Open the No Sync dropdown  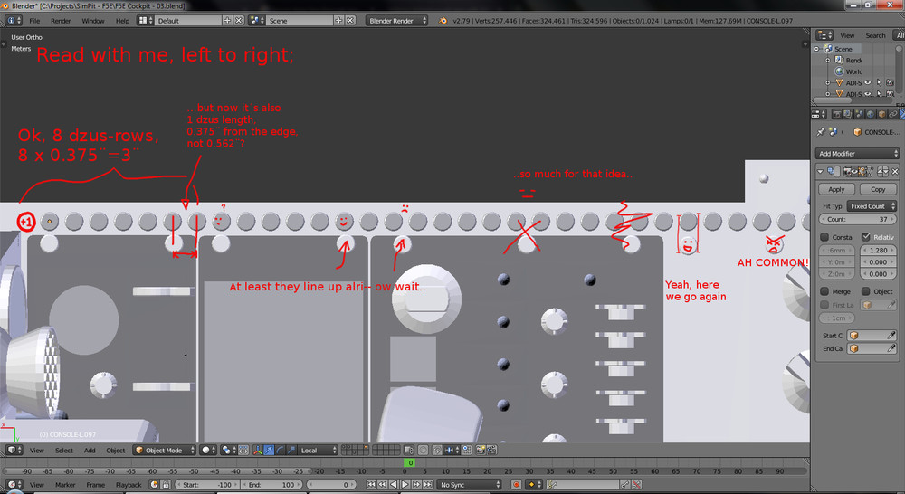pyautogui.click(x=469, y=485)
